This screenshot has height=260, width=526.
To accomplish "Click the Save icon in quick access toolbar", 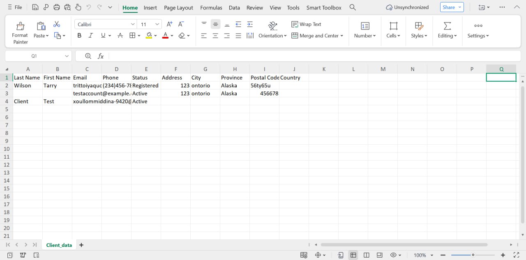I will pyautogui.click(x=35, y=7).
